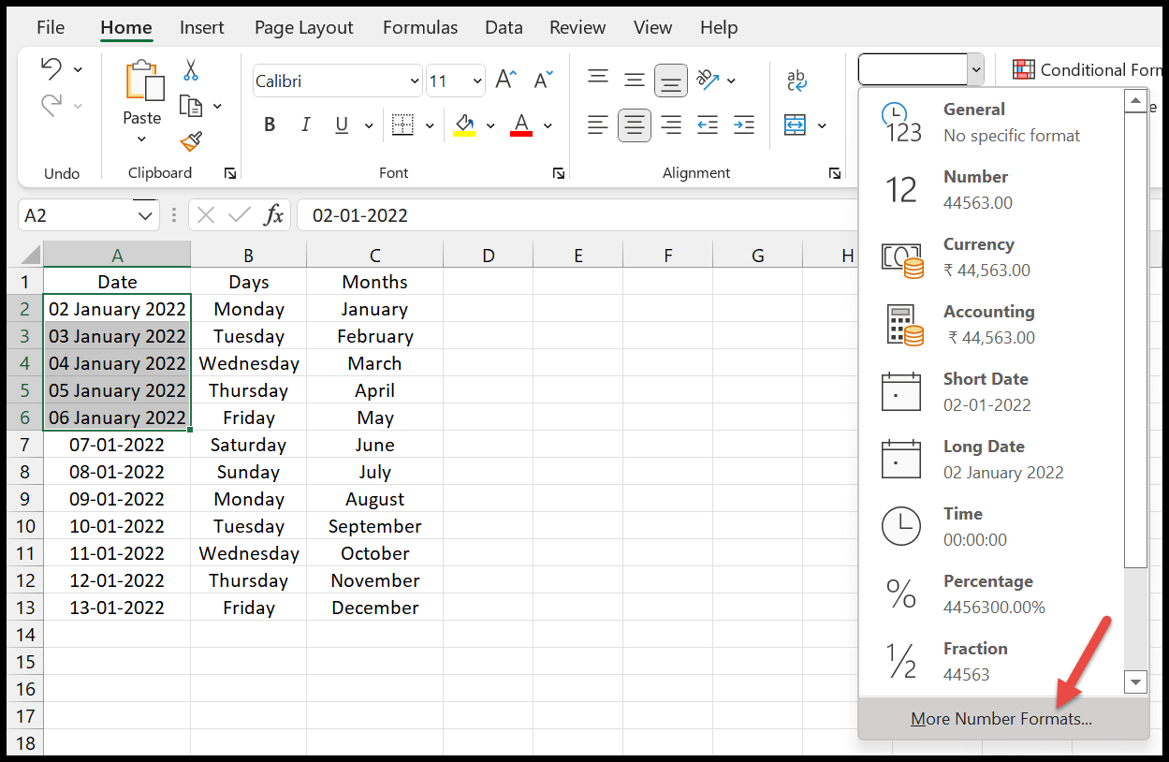Choose Percentage format option
This screenshot has width=1169, height=762.
click(x=991, y=594)
